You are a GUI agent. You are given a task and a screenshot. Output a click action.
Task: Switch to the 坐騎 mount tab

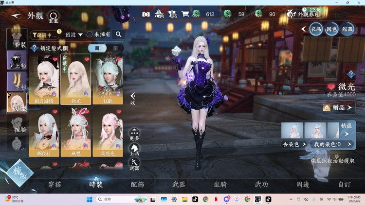coord(220,185)
